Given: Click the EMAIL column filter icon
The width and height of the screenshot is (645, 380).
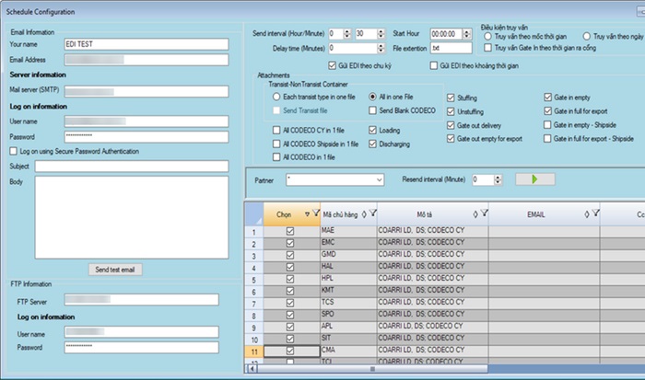Looking at the screenshot, I should click(596, 214).
